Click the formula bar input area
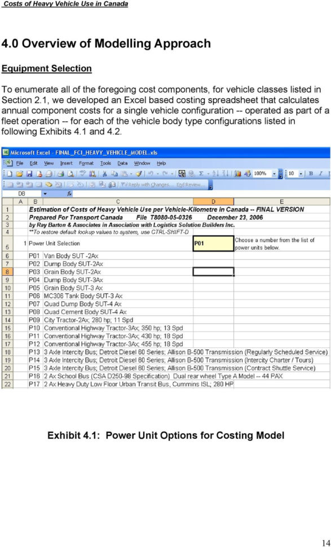 202,193
